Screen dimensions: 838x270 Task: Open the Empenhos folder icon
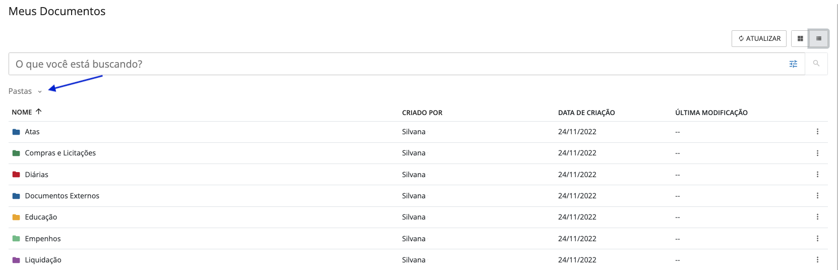click(x=16, y=239)
